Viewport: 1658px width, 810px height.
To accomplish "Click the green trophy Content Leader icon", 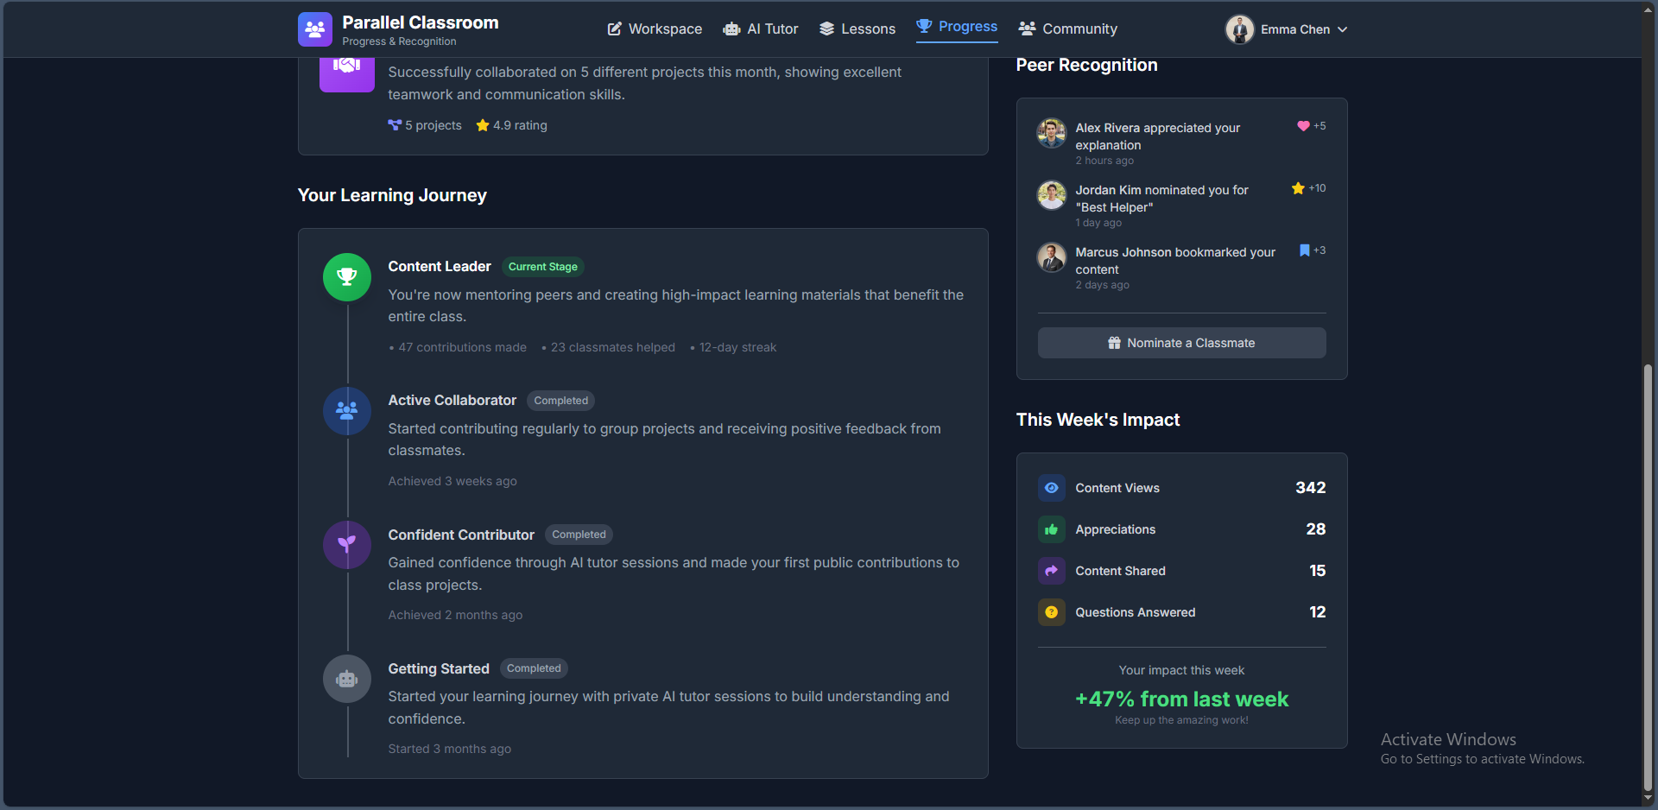I will 347,277.
